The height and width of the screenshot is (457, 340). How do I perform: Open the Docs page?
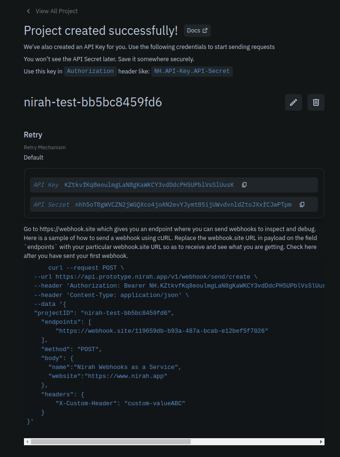tap(197, 30)
